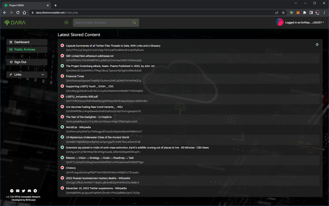Open Mission → Vision → Strategy → Goals entry
This screenshot has width=329, height=206.
click(100, 158)
